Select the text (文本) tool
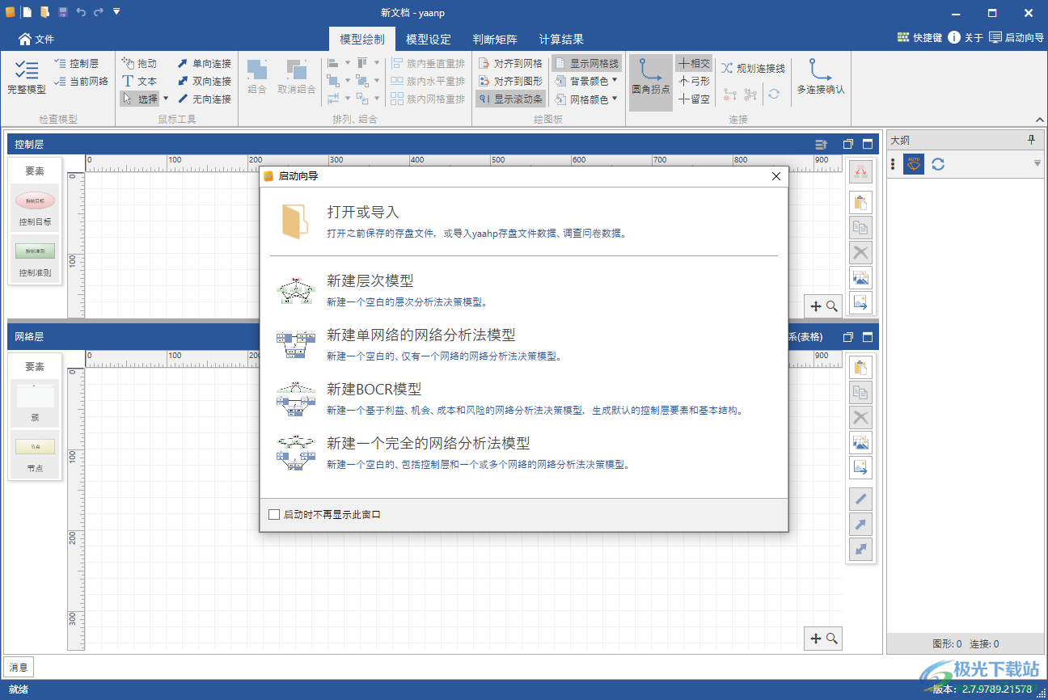This screenshot has height=700, width=1048. 139,81
